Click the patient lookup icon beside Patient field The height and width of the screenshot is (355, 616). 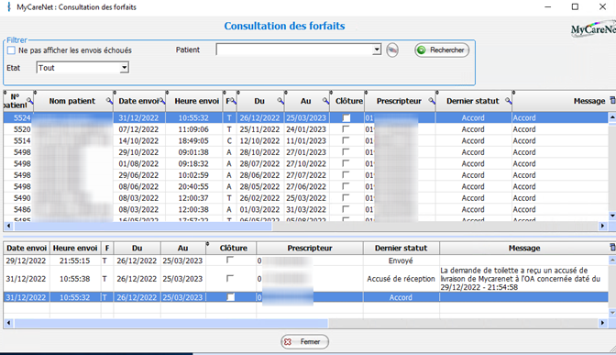pos(392,50)
